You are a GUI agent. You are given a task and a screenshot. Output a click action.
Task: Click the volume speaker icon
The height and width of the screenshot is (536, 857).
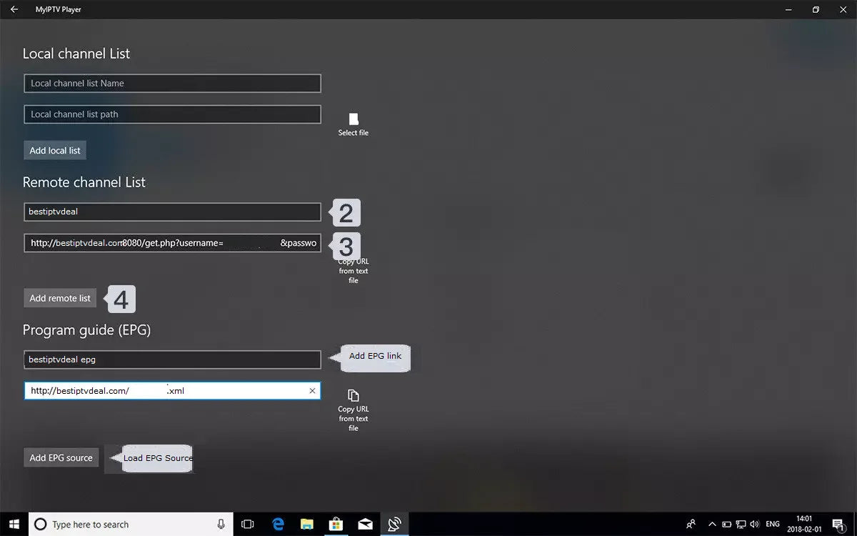pyautogui.click(x=755, y=525)
